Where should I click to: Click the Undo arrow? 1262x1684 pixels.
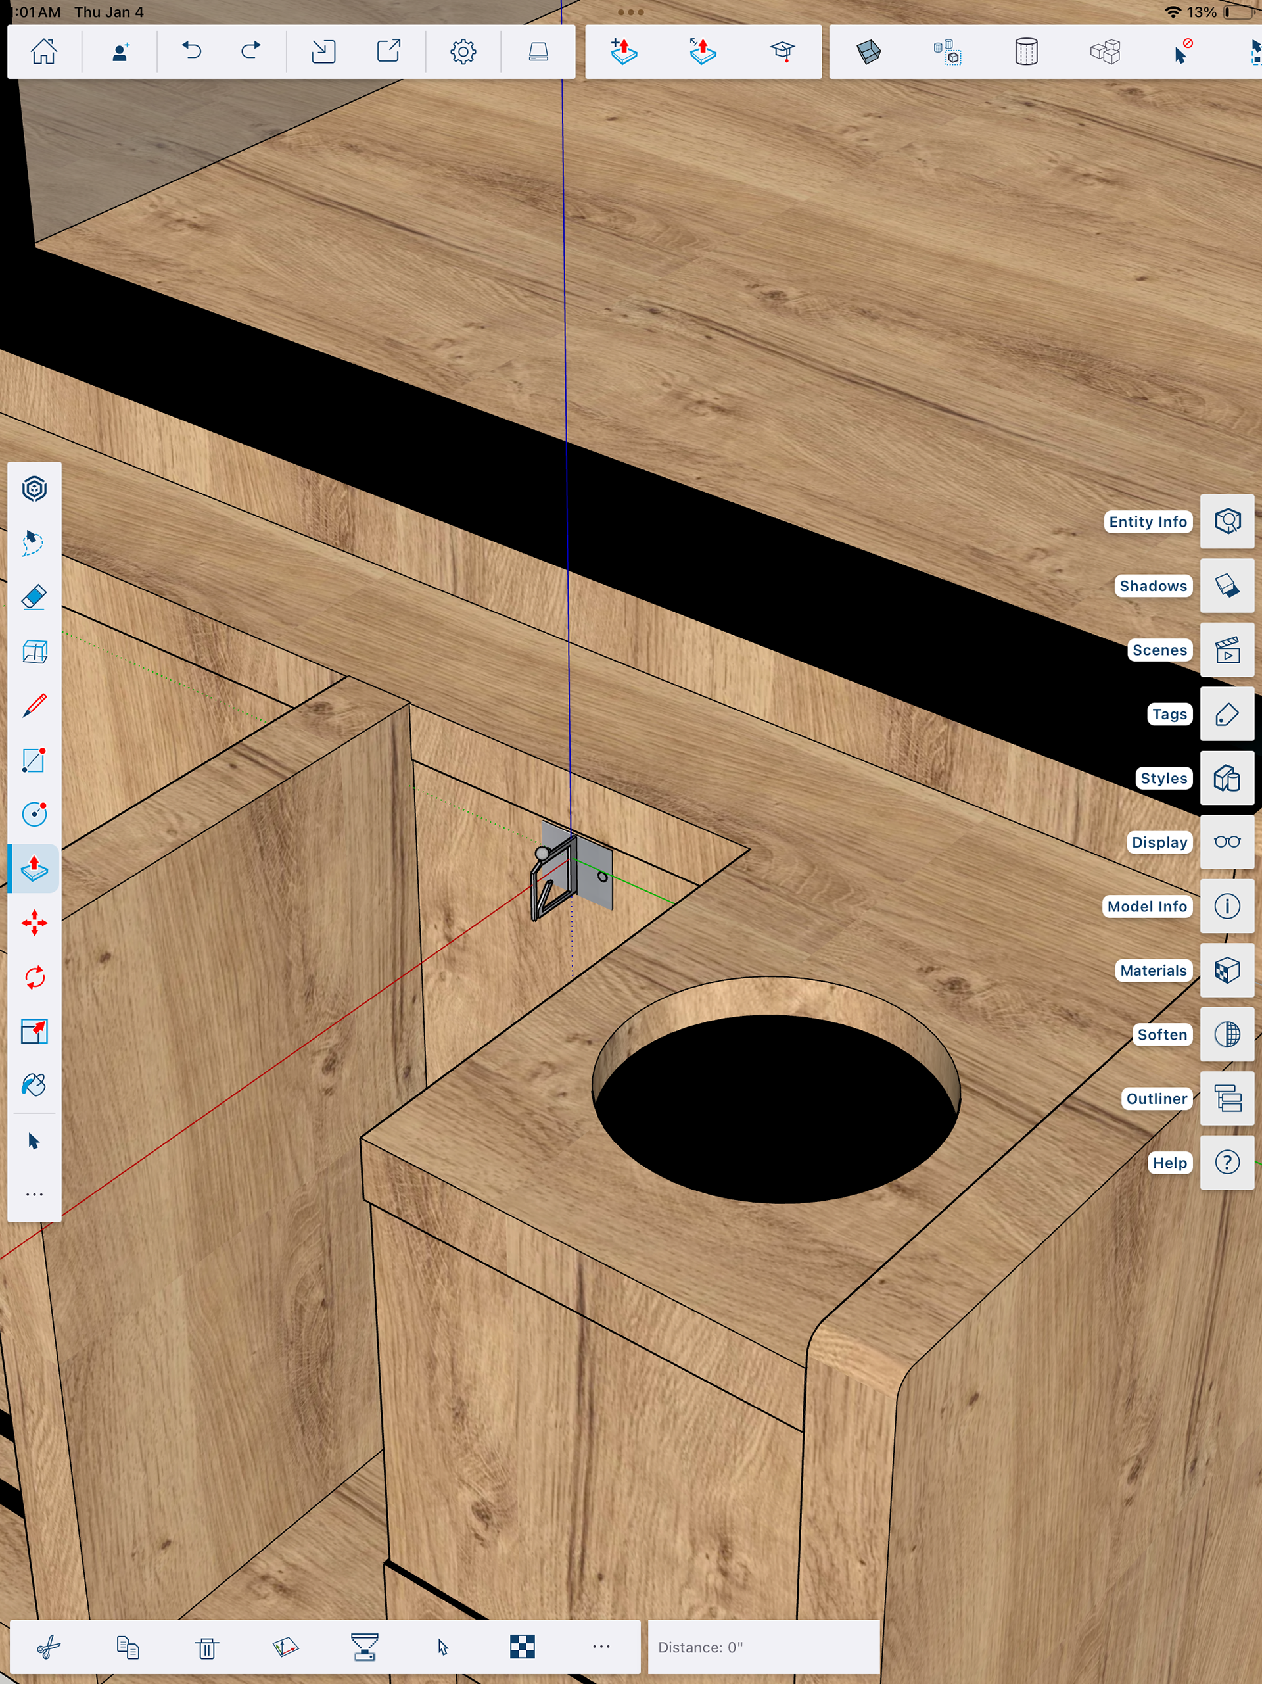coord(191,52)
